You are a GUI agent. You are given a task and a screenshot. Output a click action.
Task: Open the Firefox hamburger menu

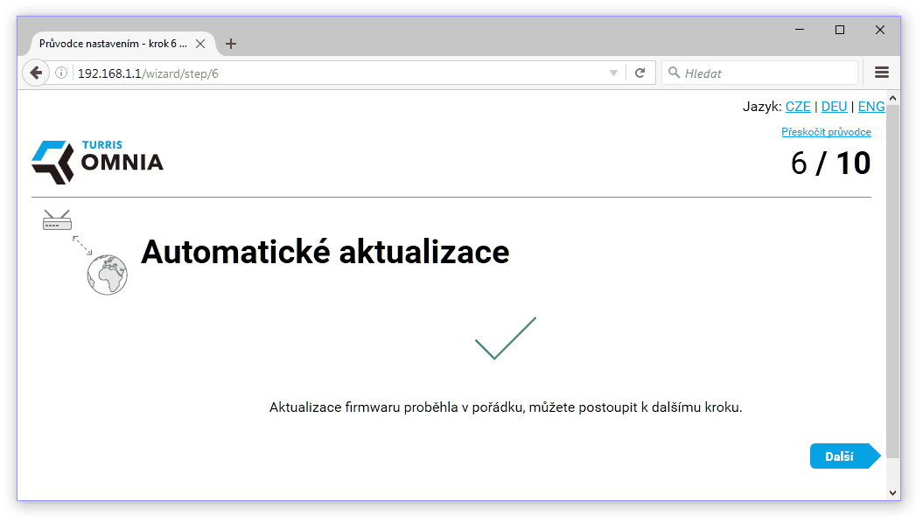pos(881,73)
